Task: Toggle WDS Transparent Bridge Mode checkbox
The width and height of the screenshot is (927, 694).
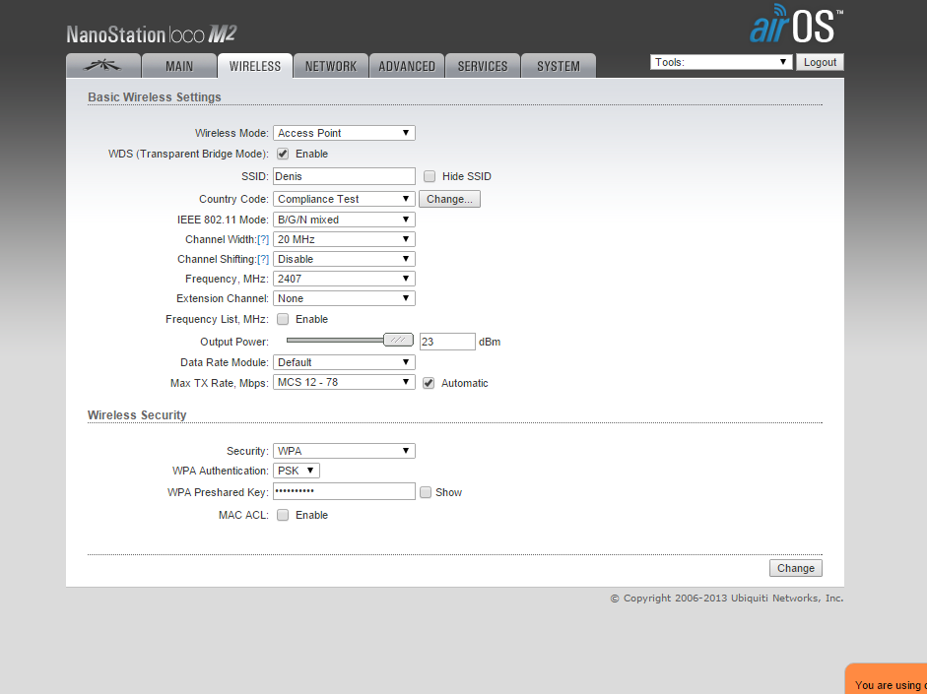Action: (x=283, y=154)
